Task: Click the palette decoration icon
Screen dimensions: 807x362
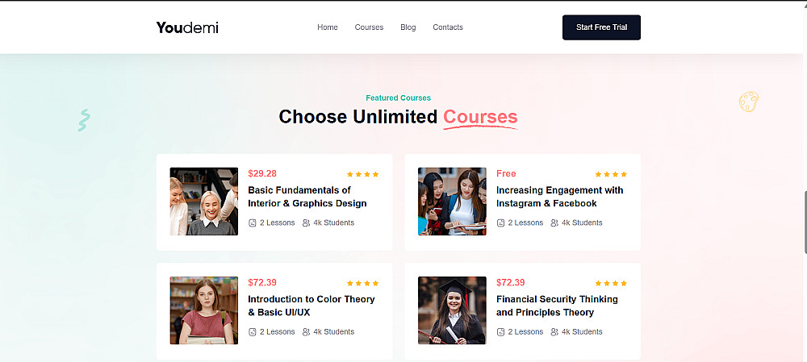Action: (x=749, y=102)
